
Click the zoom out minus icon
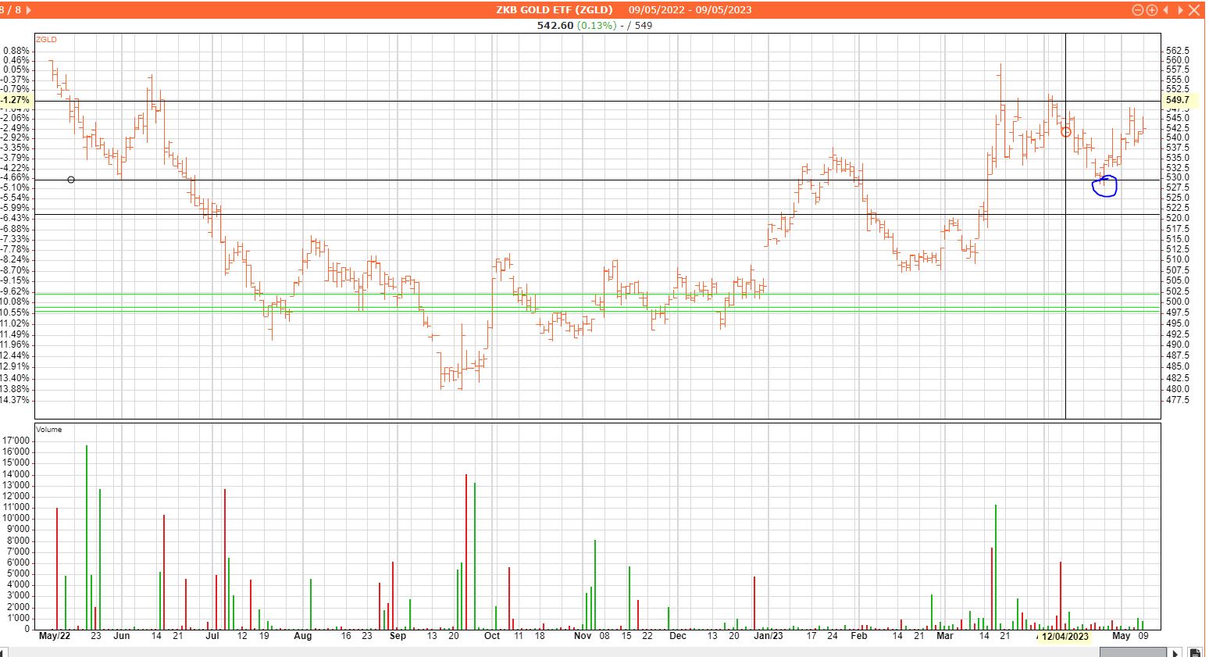[1138, 10]
